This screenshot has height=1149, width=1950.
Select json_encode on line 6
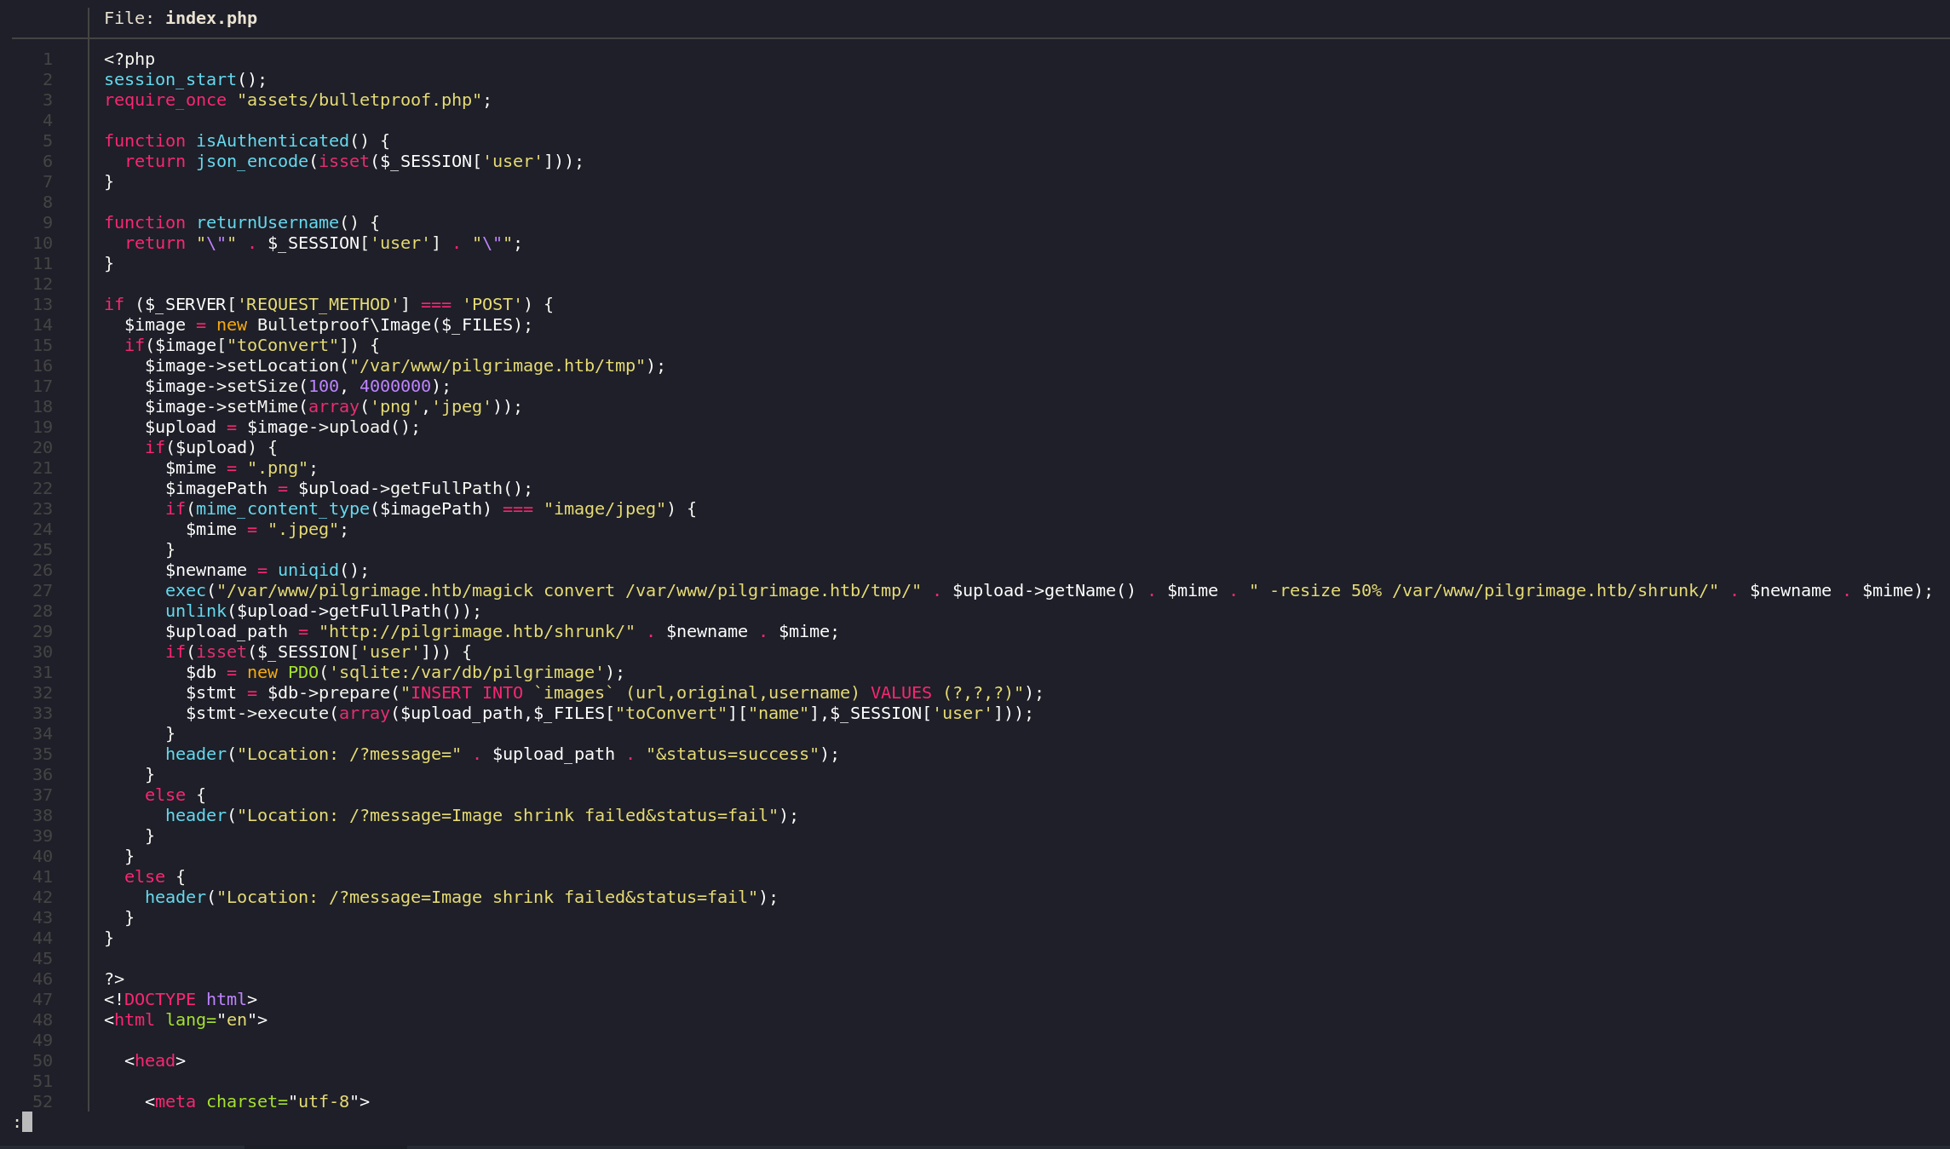point(252,161)
